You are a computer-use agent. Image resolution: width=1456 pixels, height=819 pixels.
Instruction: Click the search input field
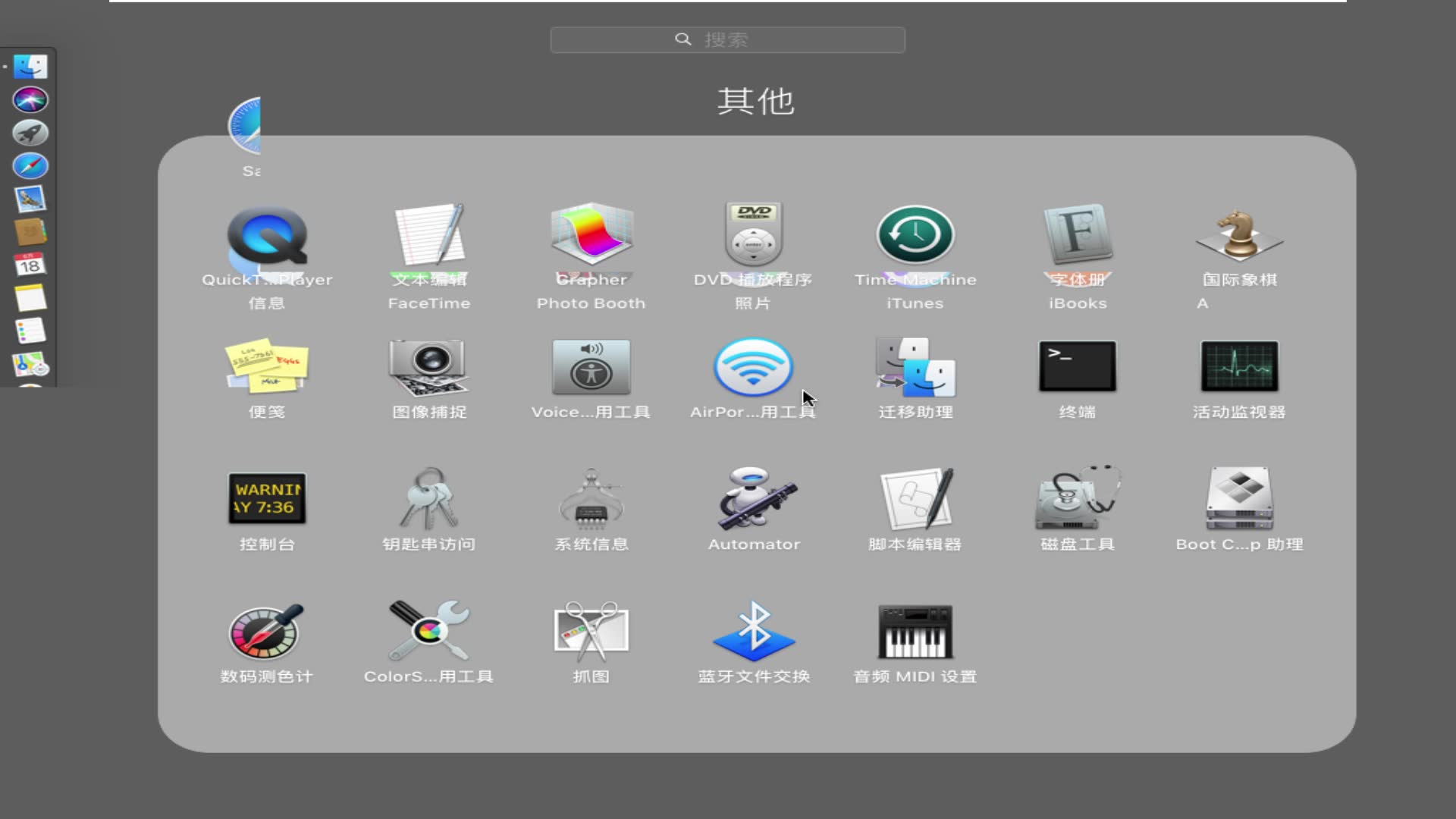pos(727,39)
